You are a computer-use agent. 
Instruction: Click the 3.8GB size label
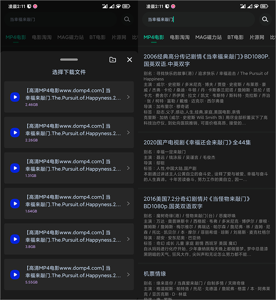coord(30,247)
